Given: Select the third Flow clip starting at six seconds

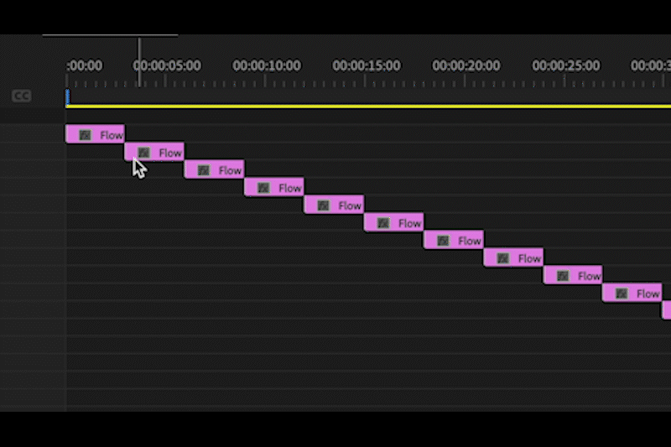Looking at the screenshot, I should click(x=215, y=169).
